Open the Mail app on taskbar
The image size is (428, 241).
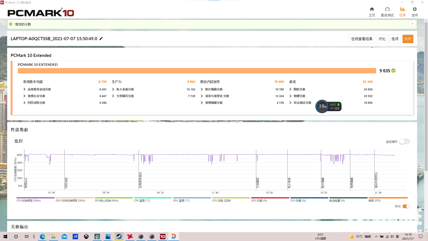click(x=64, y=237)
